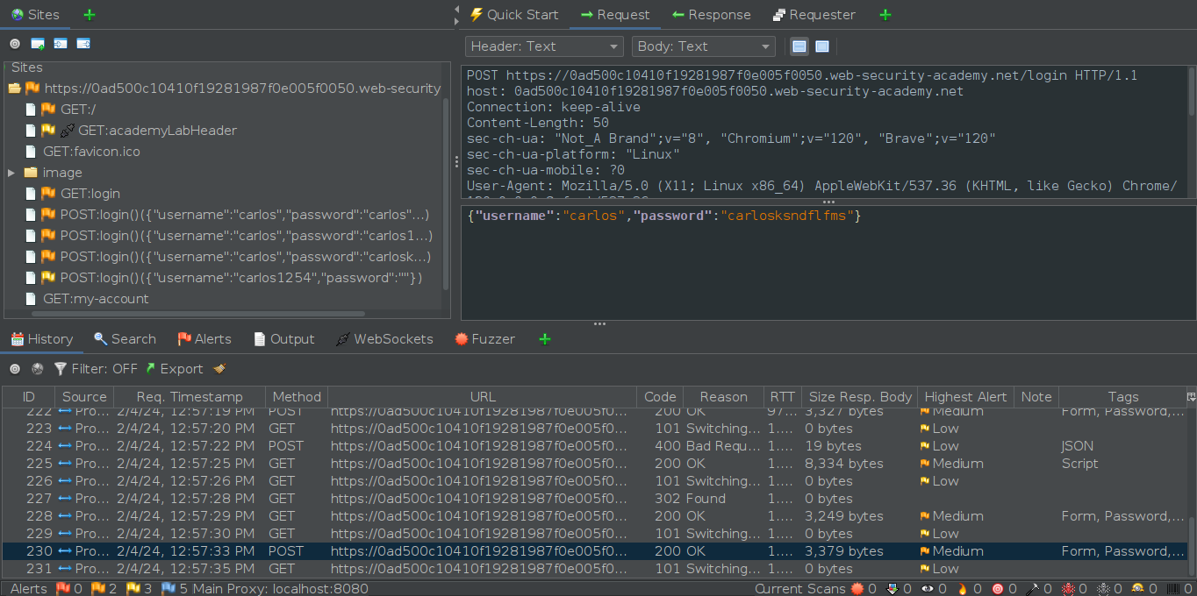Add a new tab with the green plus beside Fuzzer
The height and width of the screenshot is (596, 1197).
545,339
